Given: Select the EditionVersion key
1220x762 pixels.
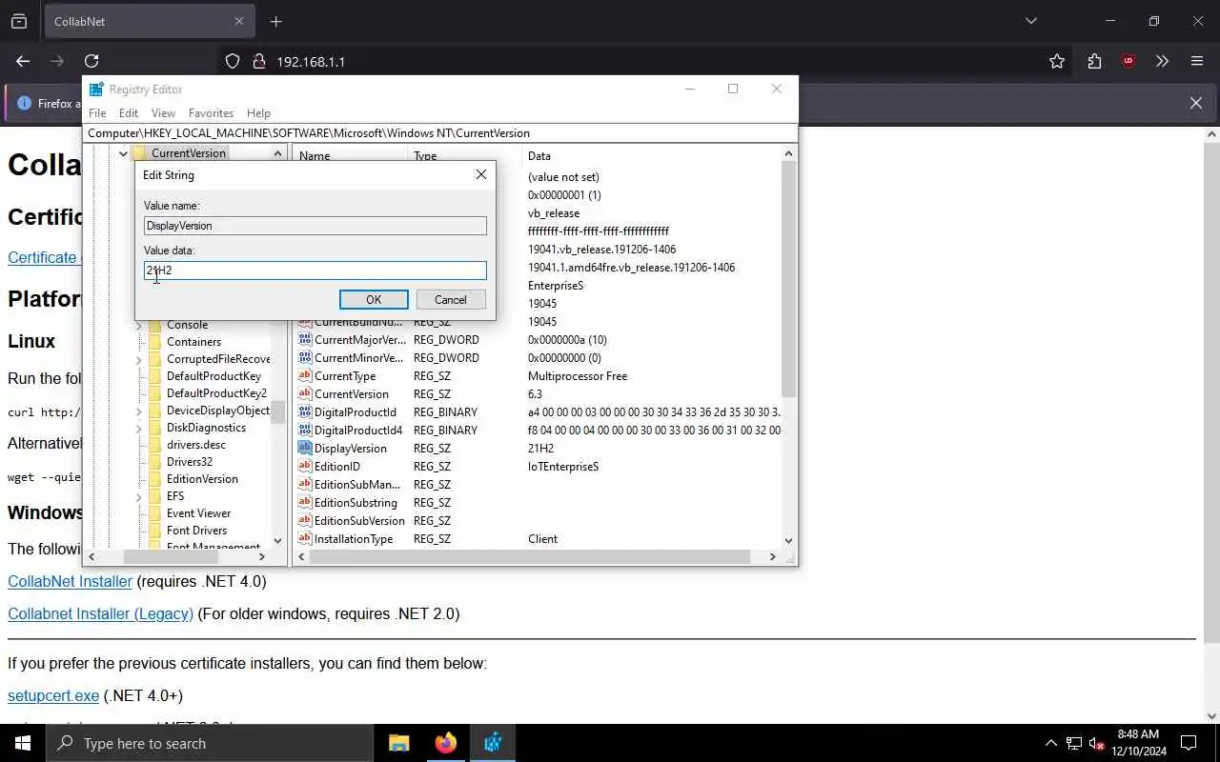Looking at the screenshot, I should coord(202,479).
